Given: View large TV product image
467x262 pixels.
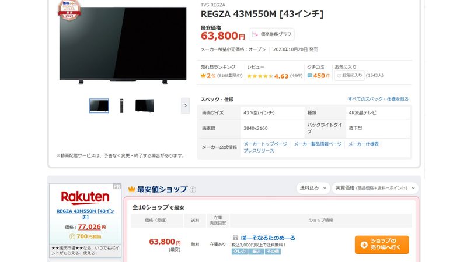Looking at the screenshot, I should point(123,45).
